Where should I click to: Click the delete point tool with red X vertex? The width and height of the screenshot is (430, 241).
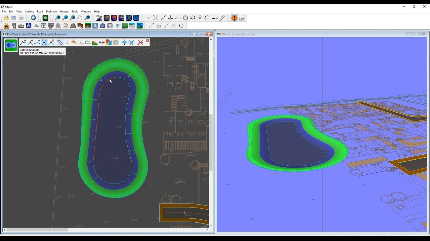pos(51,42)
